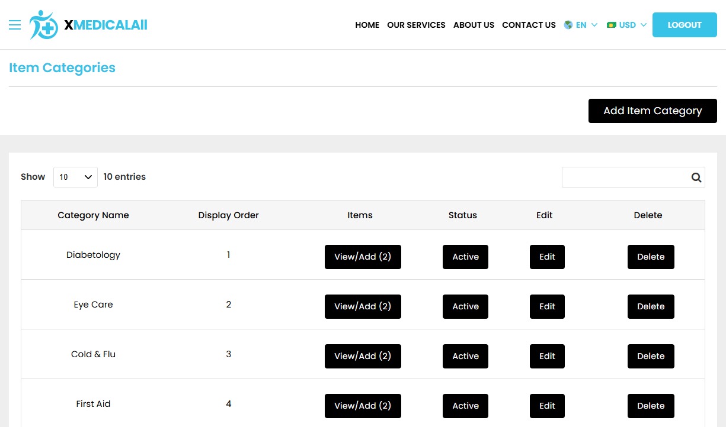
Task: Open the CONTACT US page
Action: click(x=529, y=25)
